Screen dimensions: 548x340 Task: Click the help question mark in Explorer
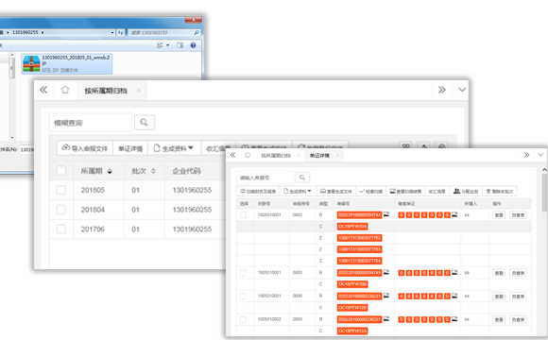[x=193, y=45]
